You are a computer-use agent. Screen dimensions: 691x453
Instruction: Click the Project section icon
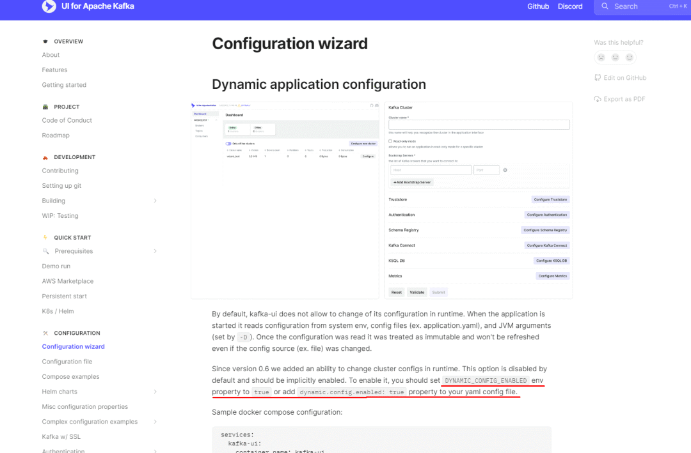tap(45, 107)
